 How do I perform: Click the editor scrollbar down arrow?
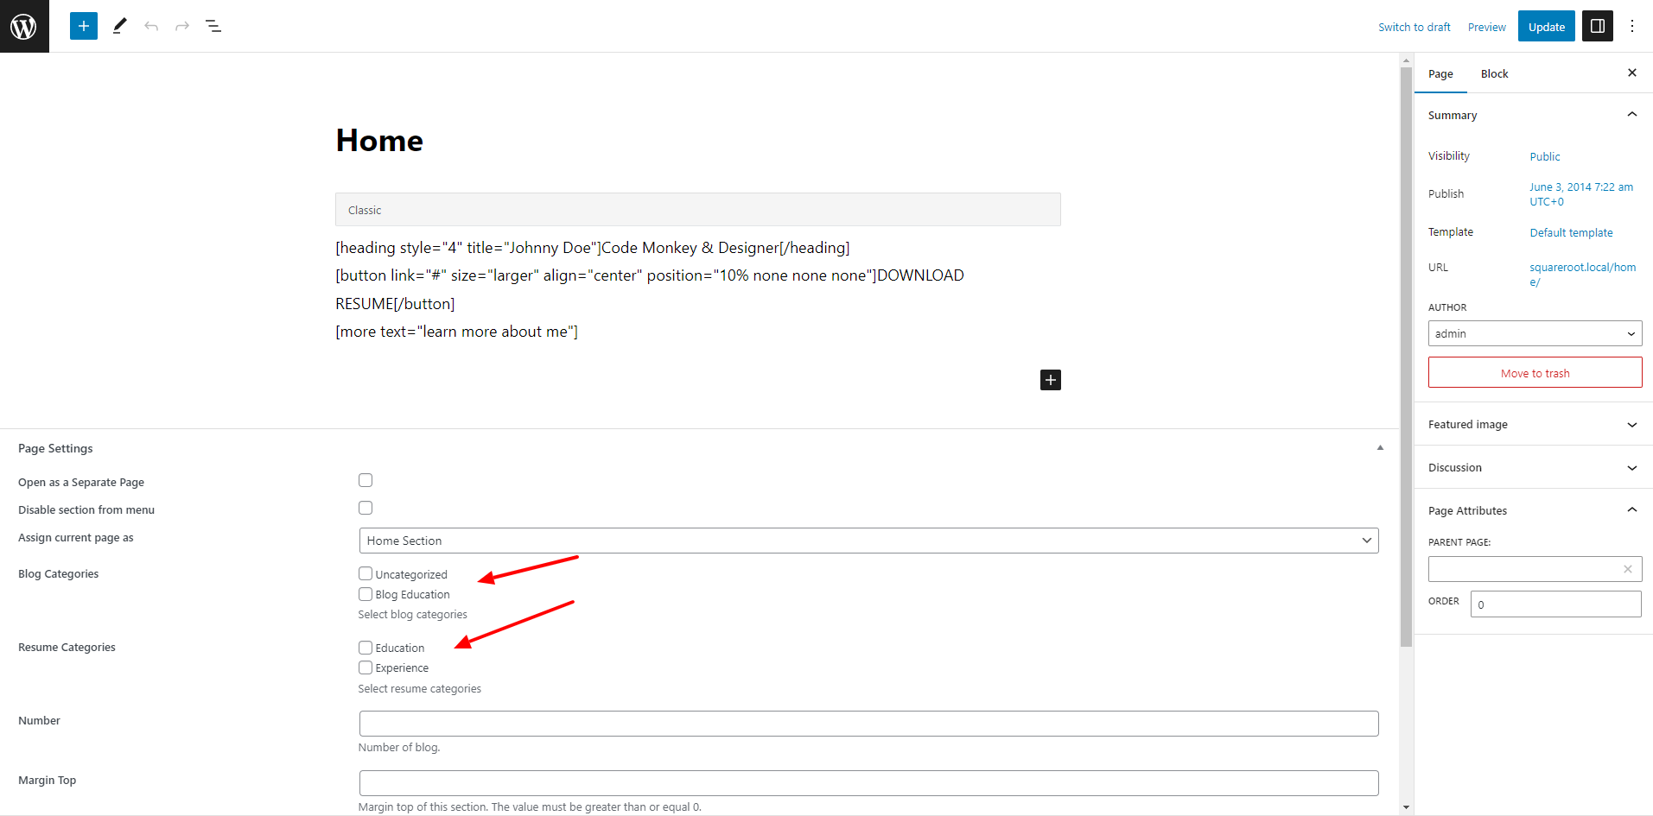1407,807
